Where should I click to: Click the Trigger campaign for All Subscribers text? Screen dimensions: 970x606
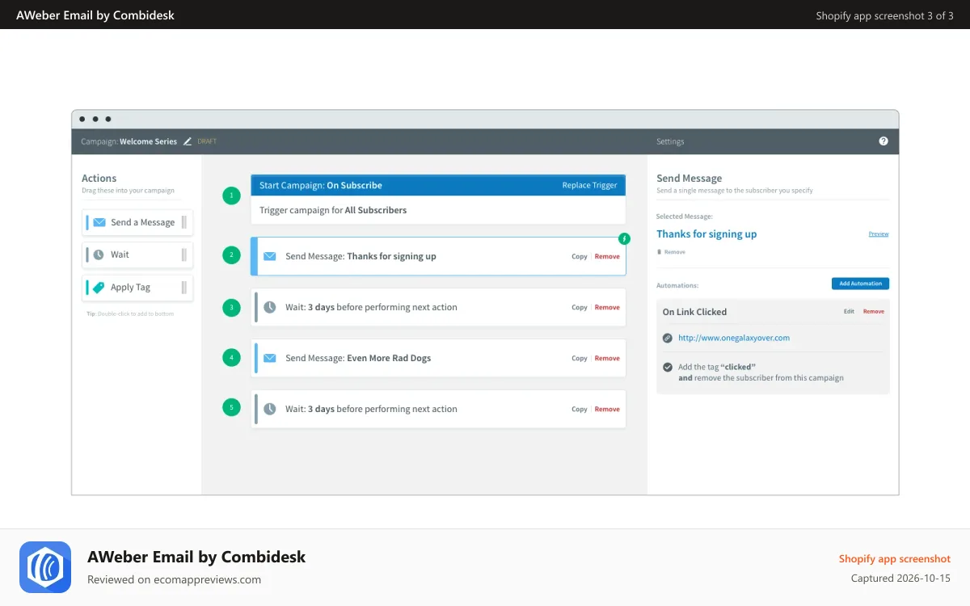[x=333, y=210]
